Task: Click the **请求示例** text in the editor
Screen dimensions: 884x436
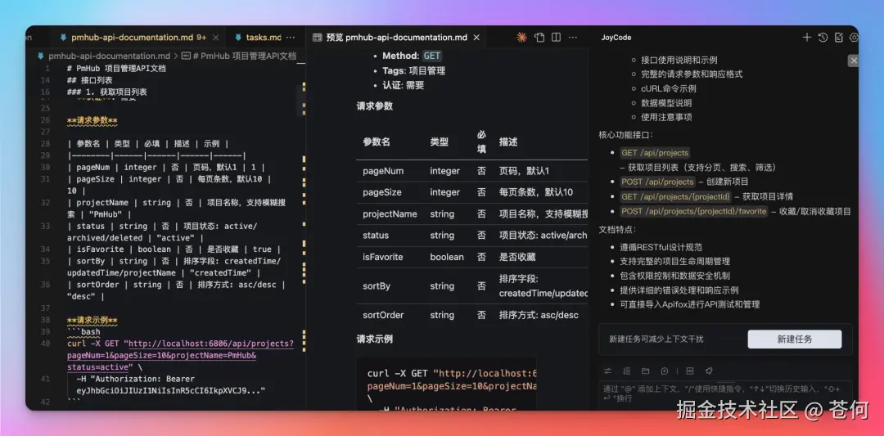Action: point(92,321)
